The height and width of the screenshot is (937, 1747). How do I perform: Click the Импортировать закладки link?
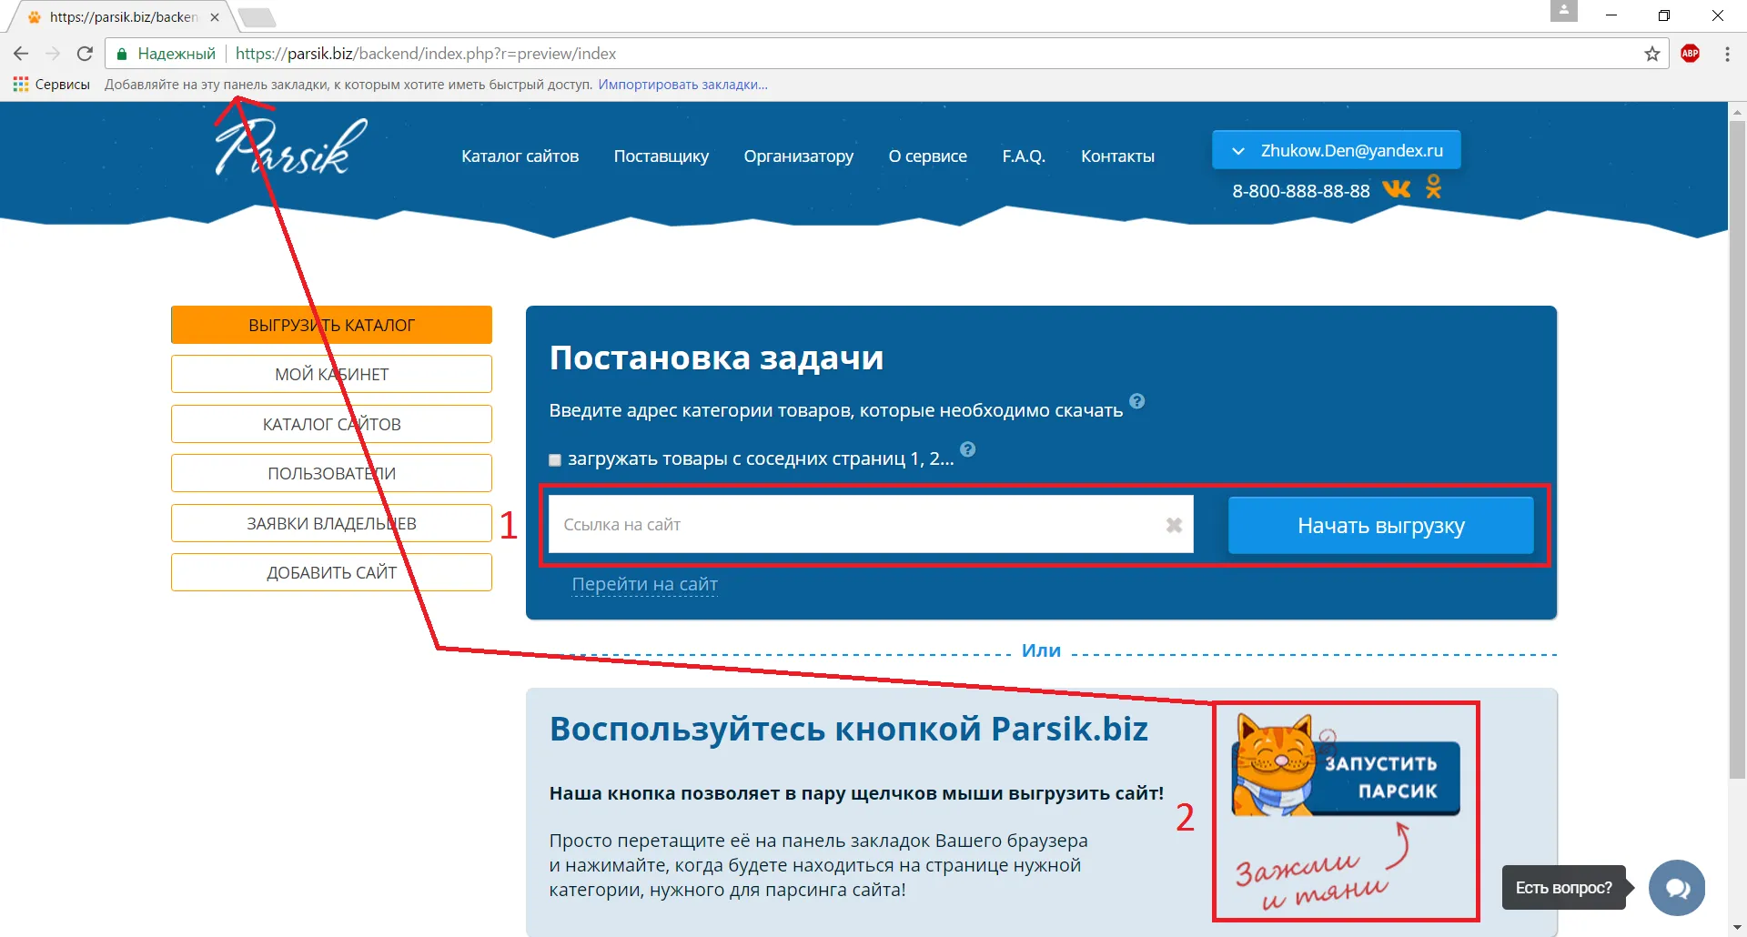point(682,85)
